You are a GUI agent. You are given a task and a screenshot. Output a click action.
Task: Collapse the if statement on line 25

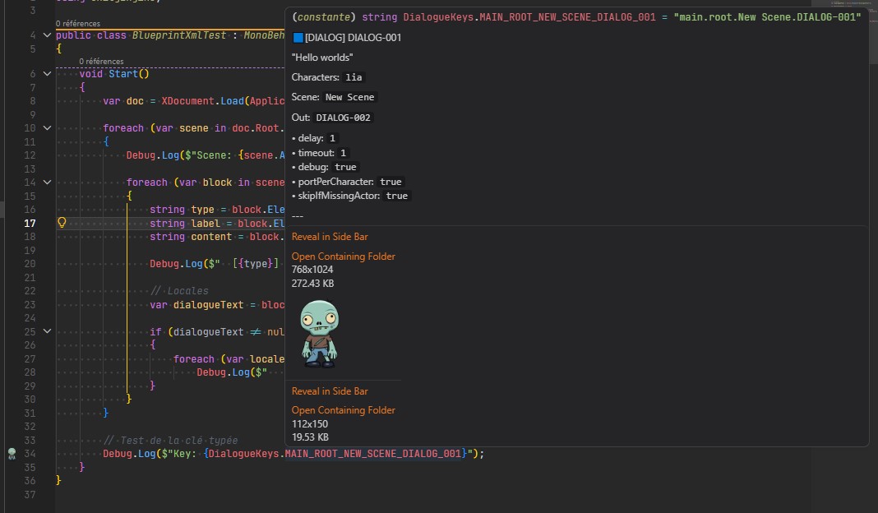[x=47, y=330]
